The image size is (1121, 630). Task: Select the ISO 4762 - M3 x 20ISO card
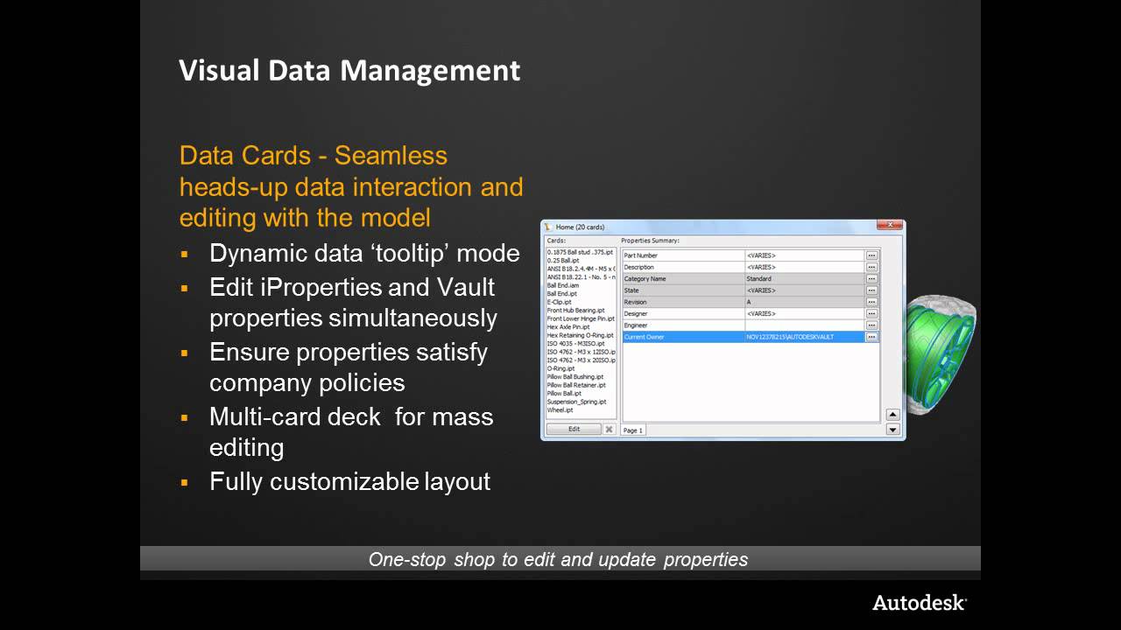(581, 360)
